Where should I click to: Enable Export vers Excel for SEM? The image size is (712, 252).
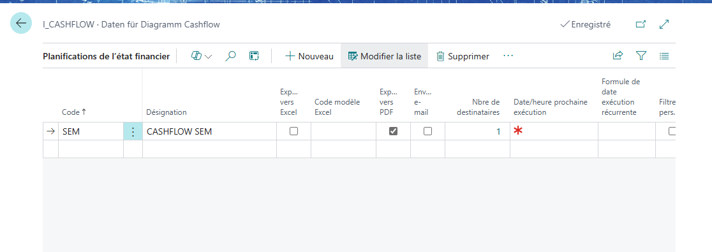[x=293, y=131]
